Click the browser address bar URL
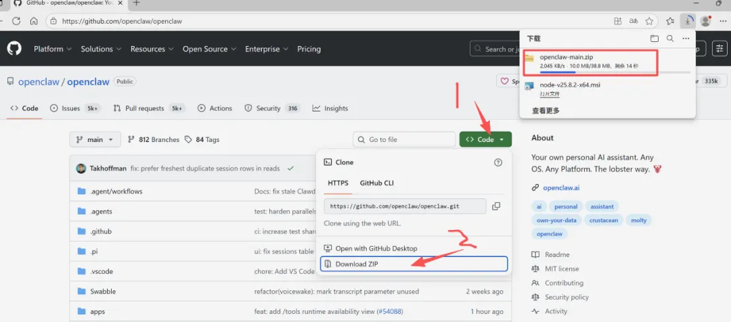 pos(122,21)
